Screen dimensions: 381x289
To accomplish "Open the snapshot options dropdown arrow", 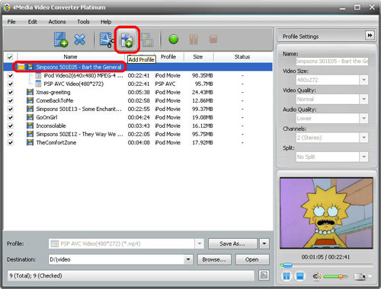I will tap(370, 276).
